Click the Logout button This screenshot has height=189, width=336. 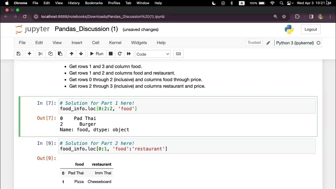(x=311, y=29)
